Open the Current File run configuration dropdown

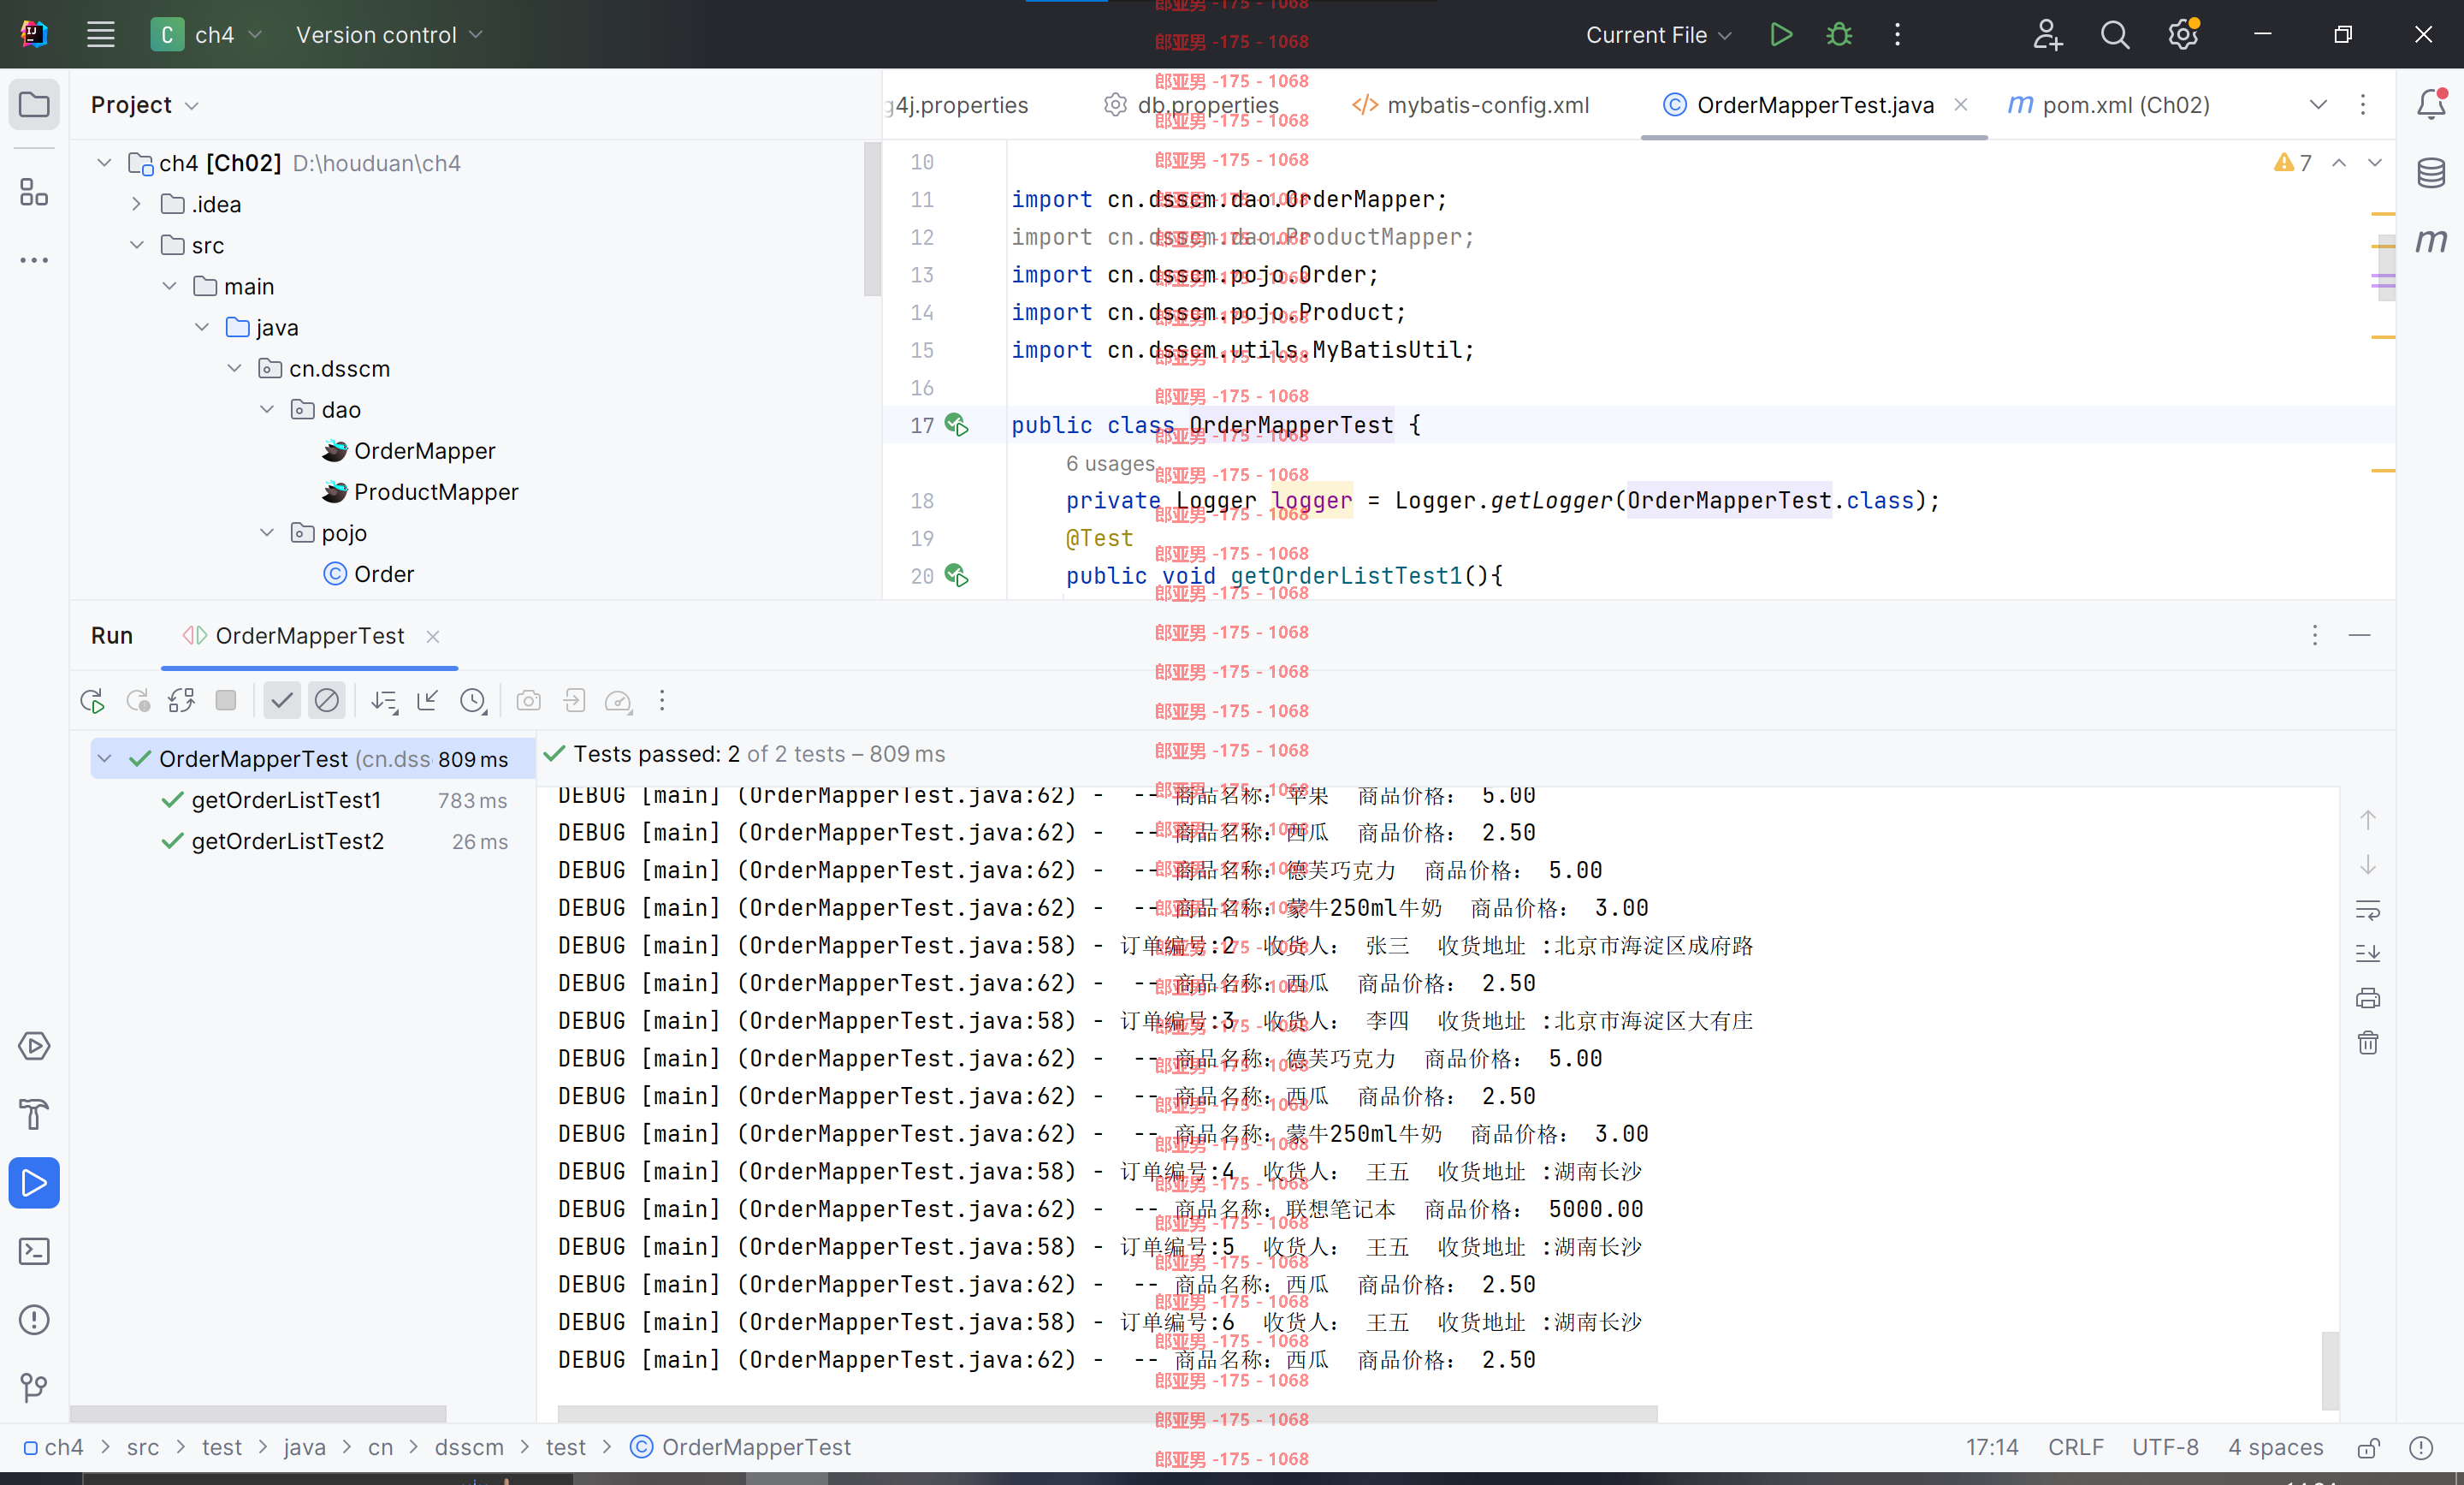pyautogui.click(x=1658, y=35)
